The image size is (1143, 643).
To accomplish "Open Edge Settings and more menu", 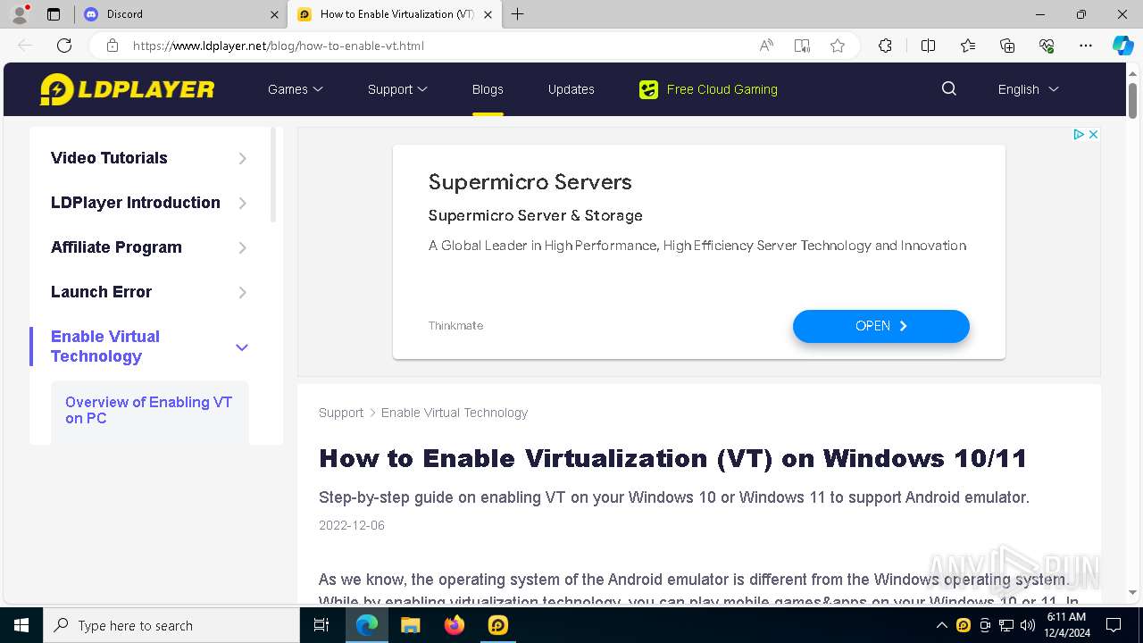I will (1086, 46).
